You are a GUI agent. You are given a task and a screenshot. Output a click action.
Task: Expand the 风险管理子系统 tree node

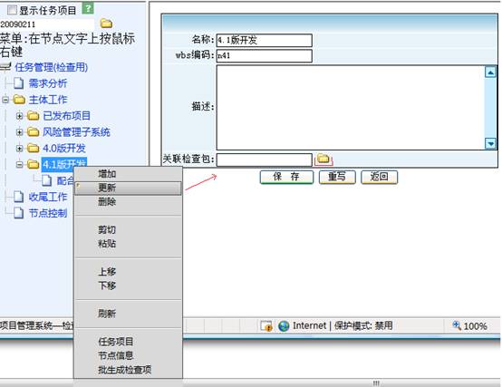(x=20, y=132)
